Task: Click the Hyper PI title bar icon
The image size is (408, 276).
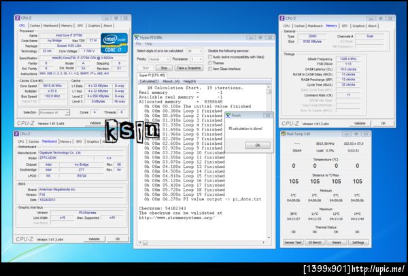Action: [x=137, y=37]
